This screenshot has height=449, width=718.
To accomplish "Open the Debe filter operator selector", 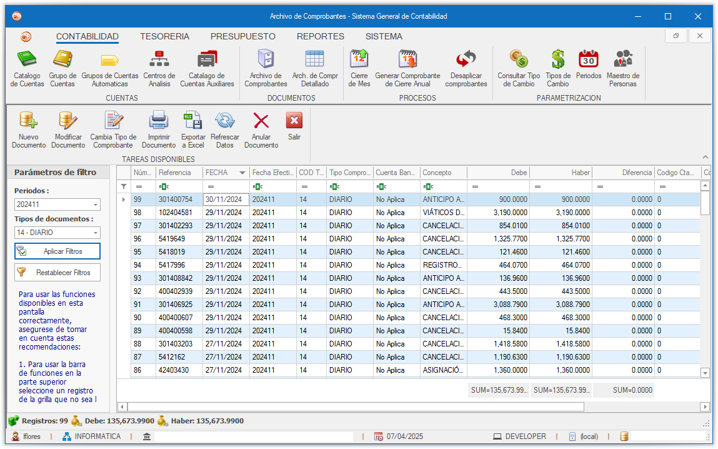I will 476,186.
